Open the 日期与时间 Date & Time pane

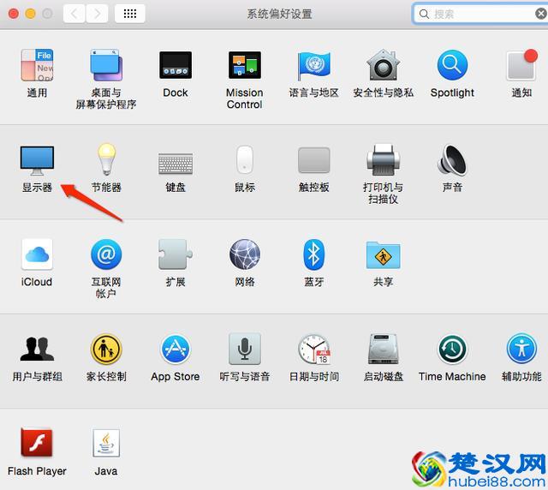313,350
